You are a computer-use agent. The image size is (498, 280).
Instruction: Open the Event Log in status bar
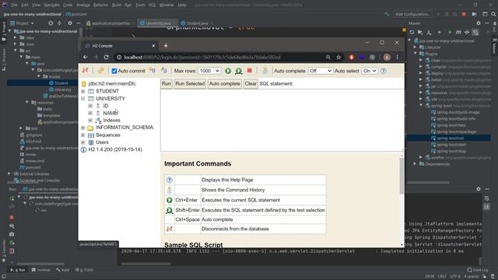(478, 270)
